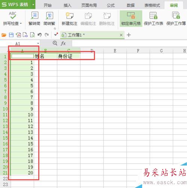Click the edit comment icon
Screen dimensions: 187x188
88,16
